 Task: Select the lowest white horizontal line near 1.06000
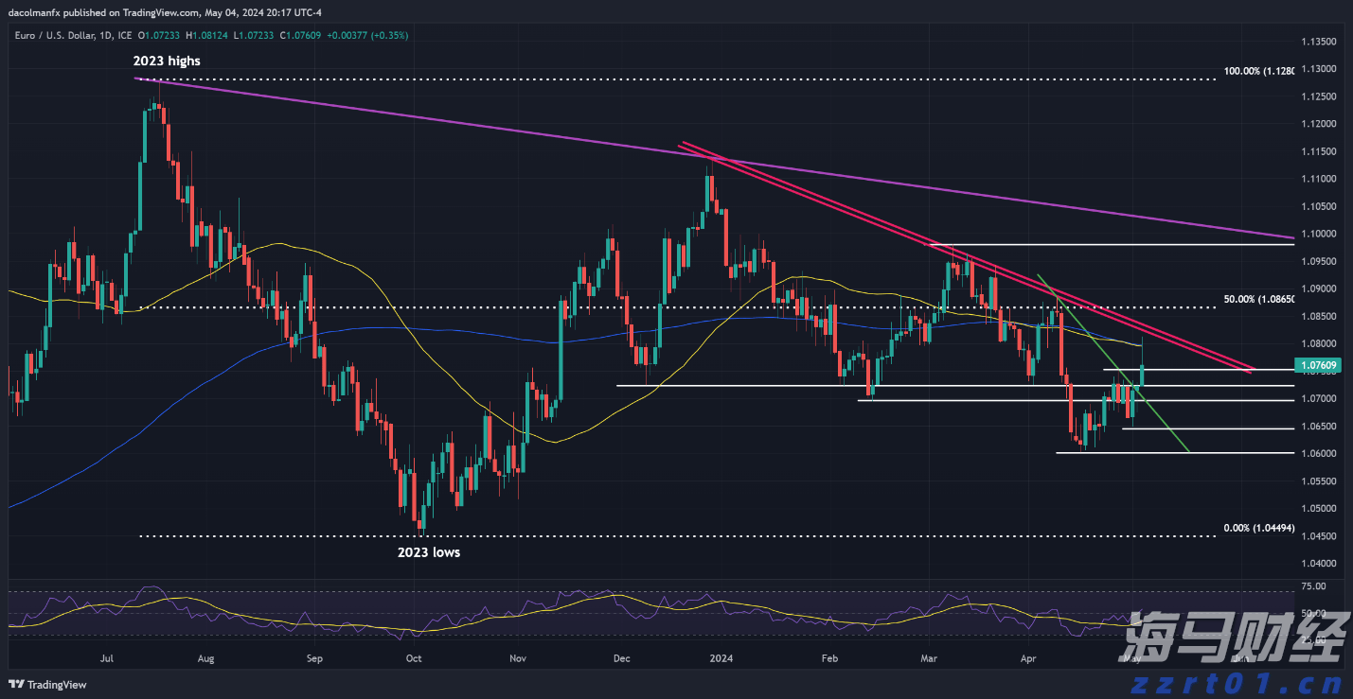click(x=1174, y=453)
